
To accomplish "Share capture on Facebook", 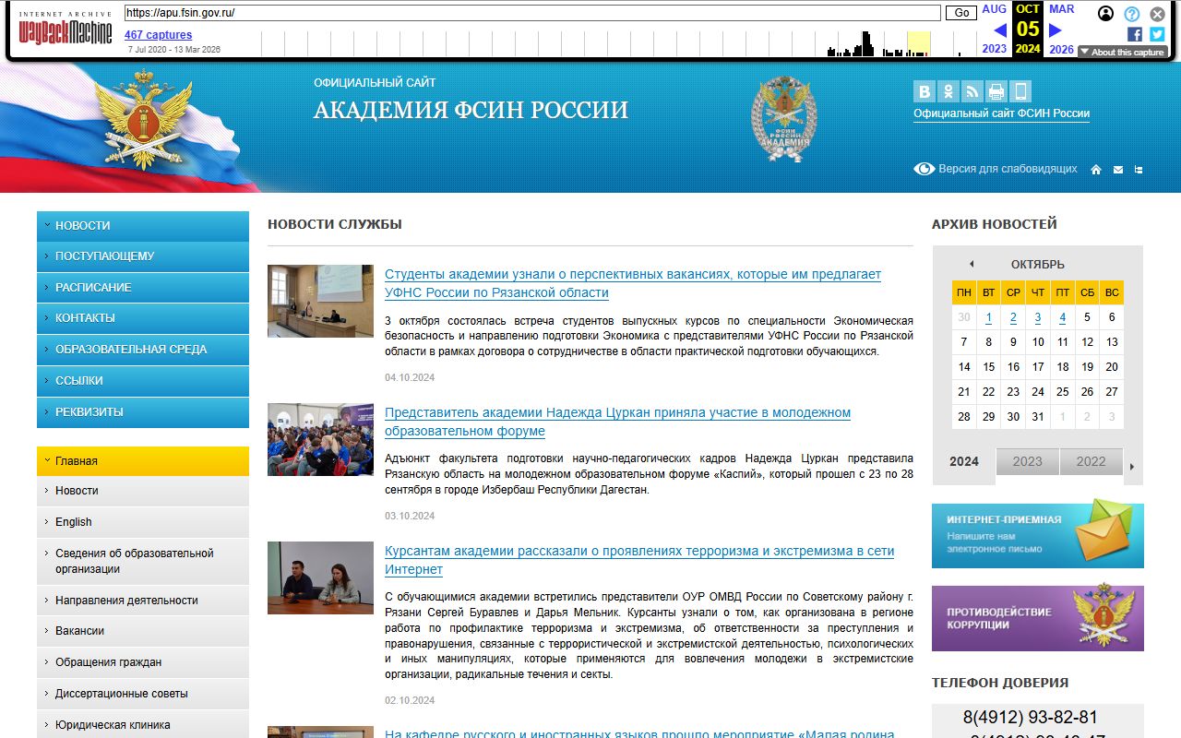I will tap(1135, 34).
